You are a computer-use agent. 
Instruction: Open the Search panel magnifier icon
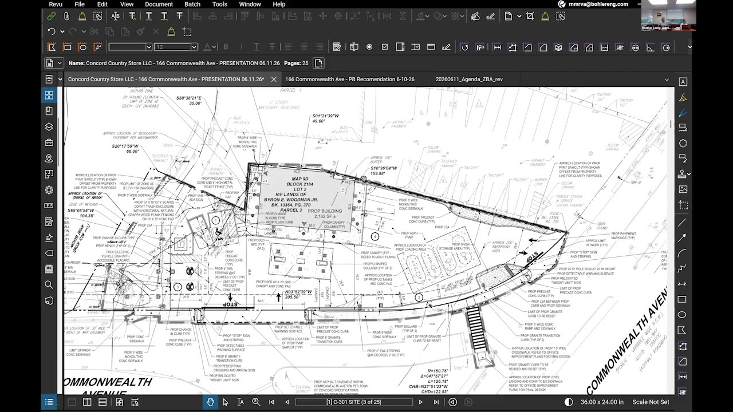pyautogui.click(x=49, y=284)
